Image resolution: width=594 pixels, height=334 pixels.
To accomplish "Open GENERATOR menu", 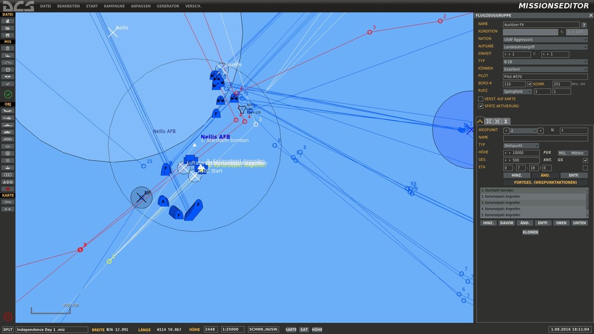I will (168, 6).
